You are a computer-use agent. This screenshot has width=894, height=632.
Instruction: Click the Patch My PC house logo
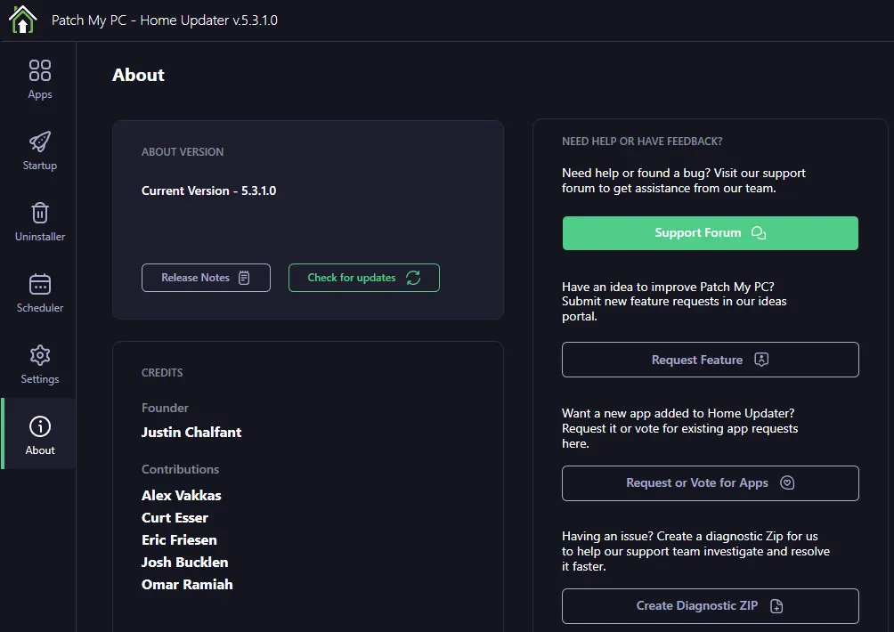point(22,20)
